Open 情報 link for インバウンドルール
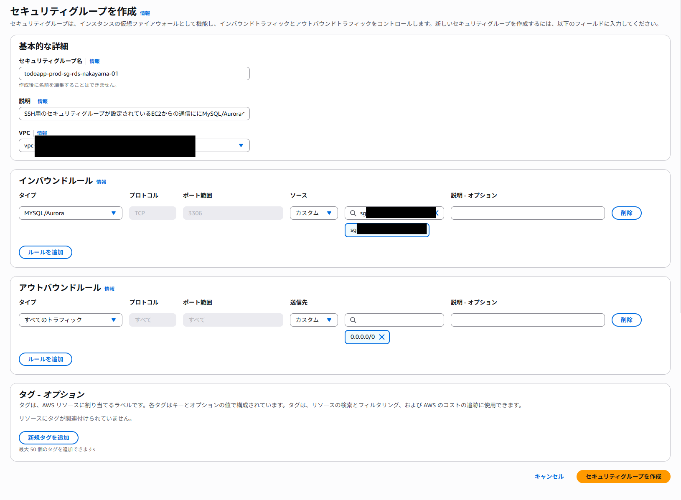 tap(101, 182)
